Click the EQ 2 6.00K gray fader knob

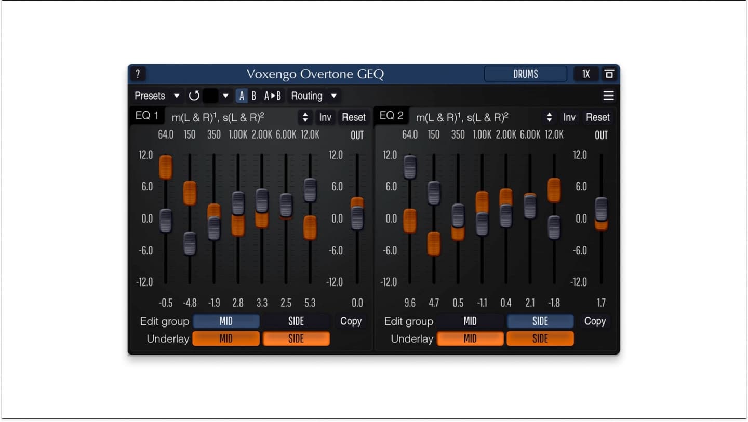pyautogui.click(x=530, y=207)
